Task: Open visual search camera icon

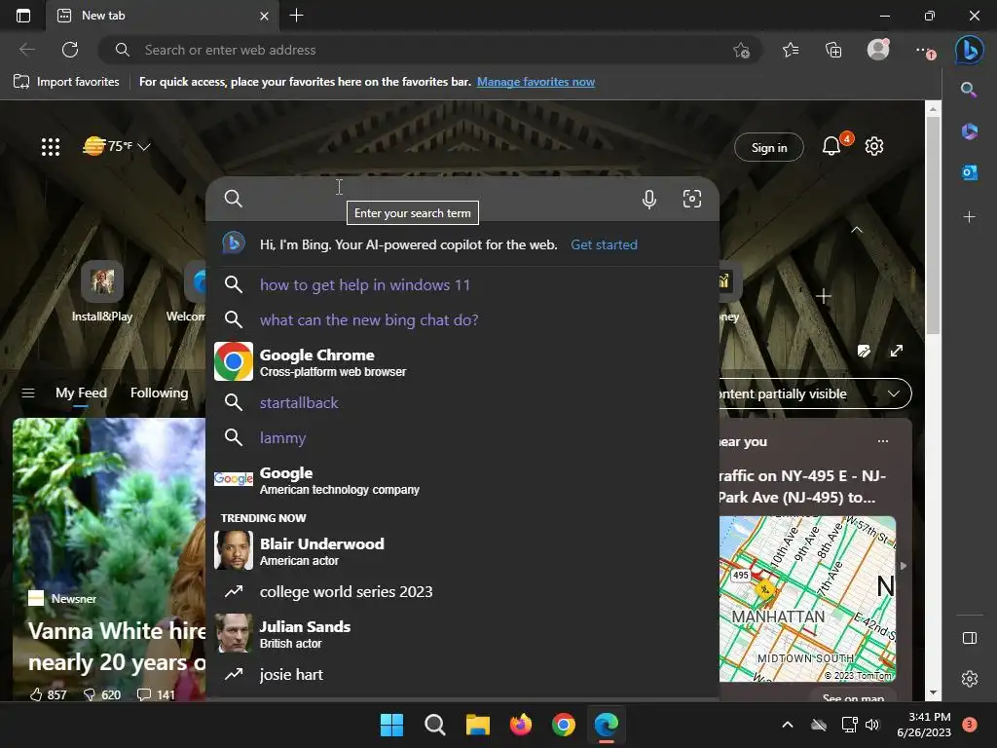Action: (692, 199)
